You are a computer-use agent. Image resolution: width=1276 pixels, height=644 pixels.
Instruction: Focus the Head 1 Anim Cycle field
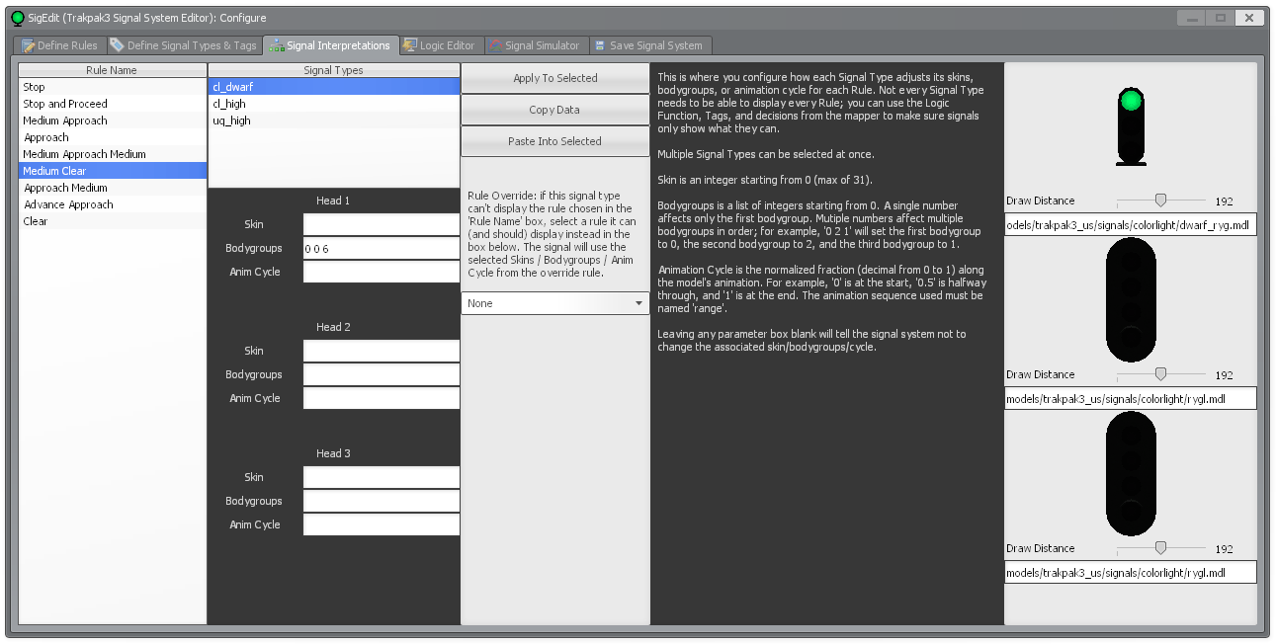pos(382,272)
